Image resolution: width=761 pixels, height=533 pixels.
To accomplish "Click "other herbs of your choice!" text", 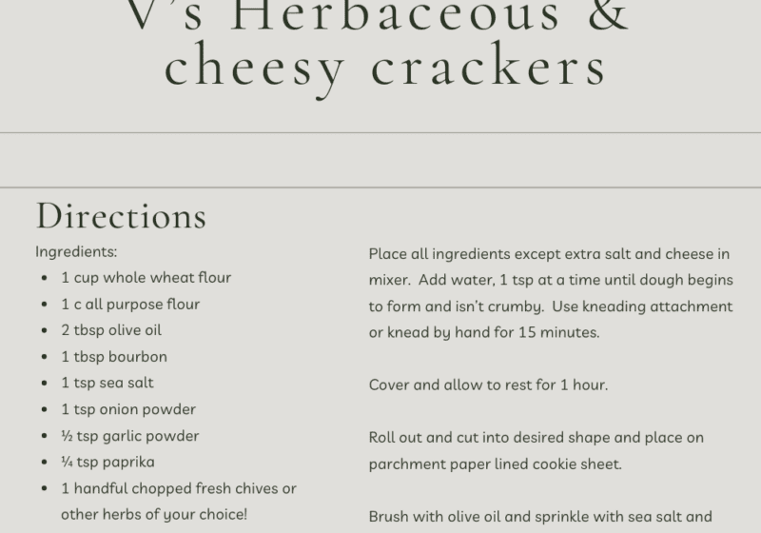I will pyautogui.click(x=154, y=514).
